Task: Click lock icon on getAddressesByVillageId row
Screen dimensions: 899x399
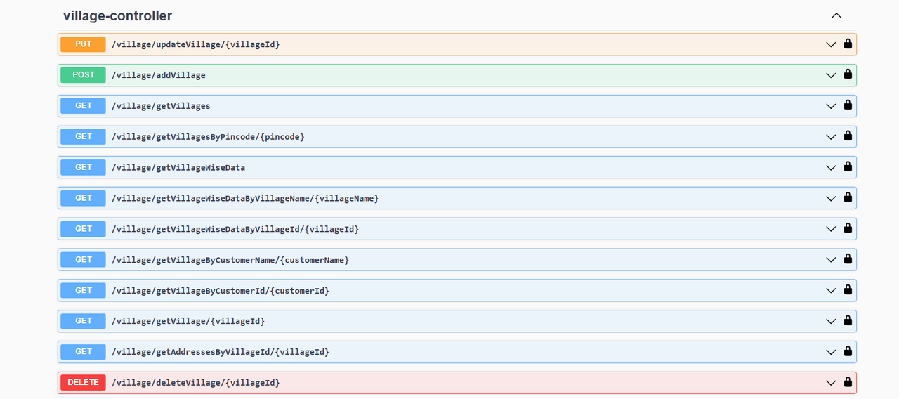Action: pos(848,351)
